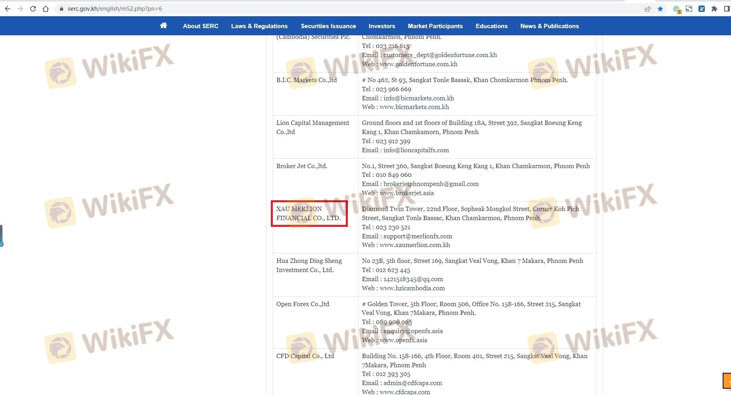Click the SERC home icon in navbar
731x395 pixels.
tap(163, 26)
